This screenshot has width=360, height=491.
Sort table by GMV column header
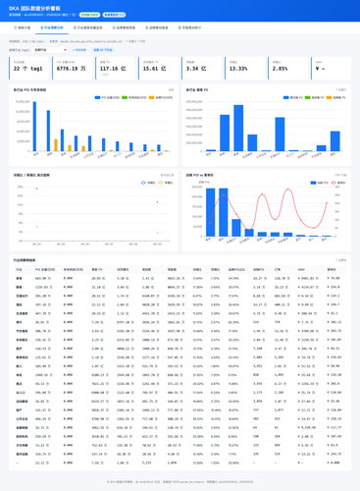[301, 269]
